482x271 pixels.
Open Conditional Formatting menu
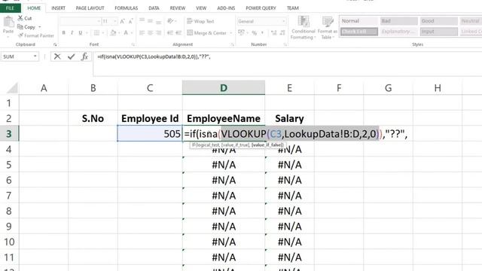303,28
